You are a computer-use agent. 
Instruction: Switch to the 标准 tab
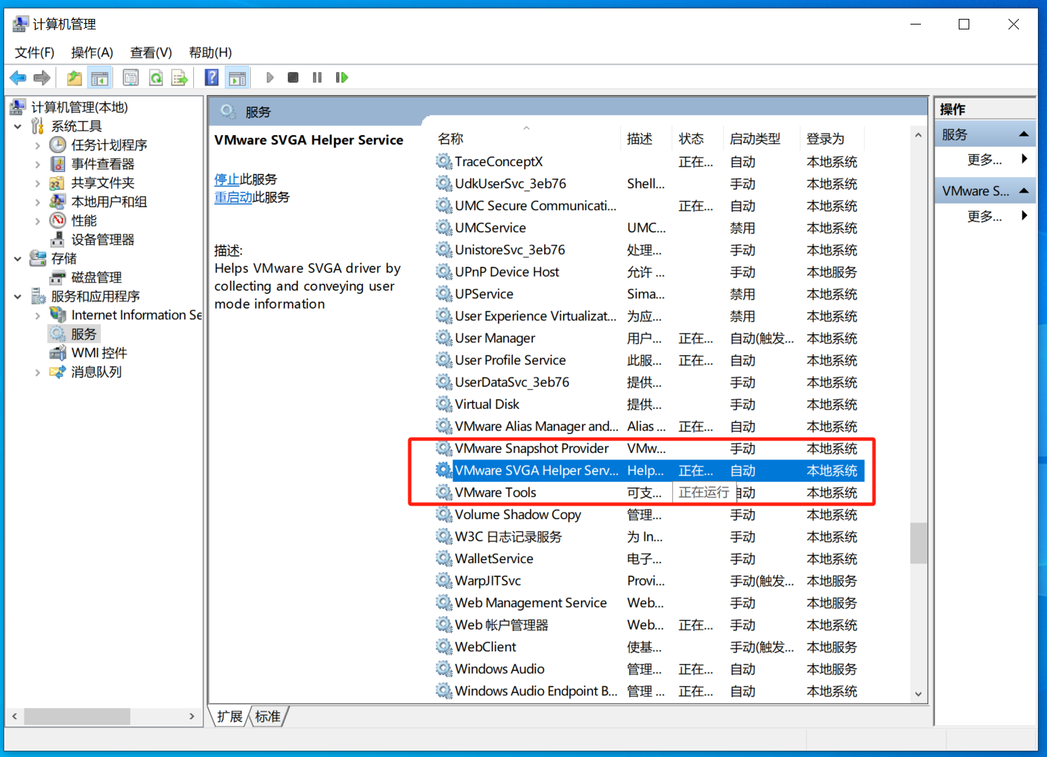268,716
